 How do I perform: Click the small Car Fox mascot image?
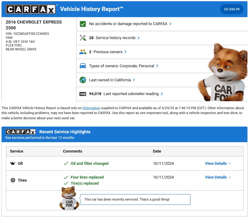pyautogui.click(x=69, y=198)
